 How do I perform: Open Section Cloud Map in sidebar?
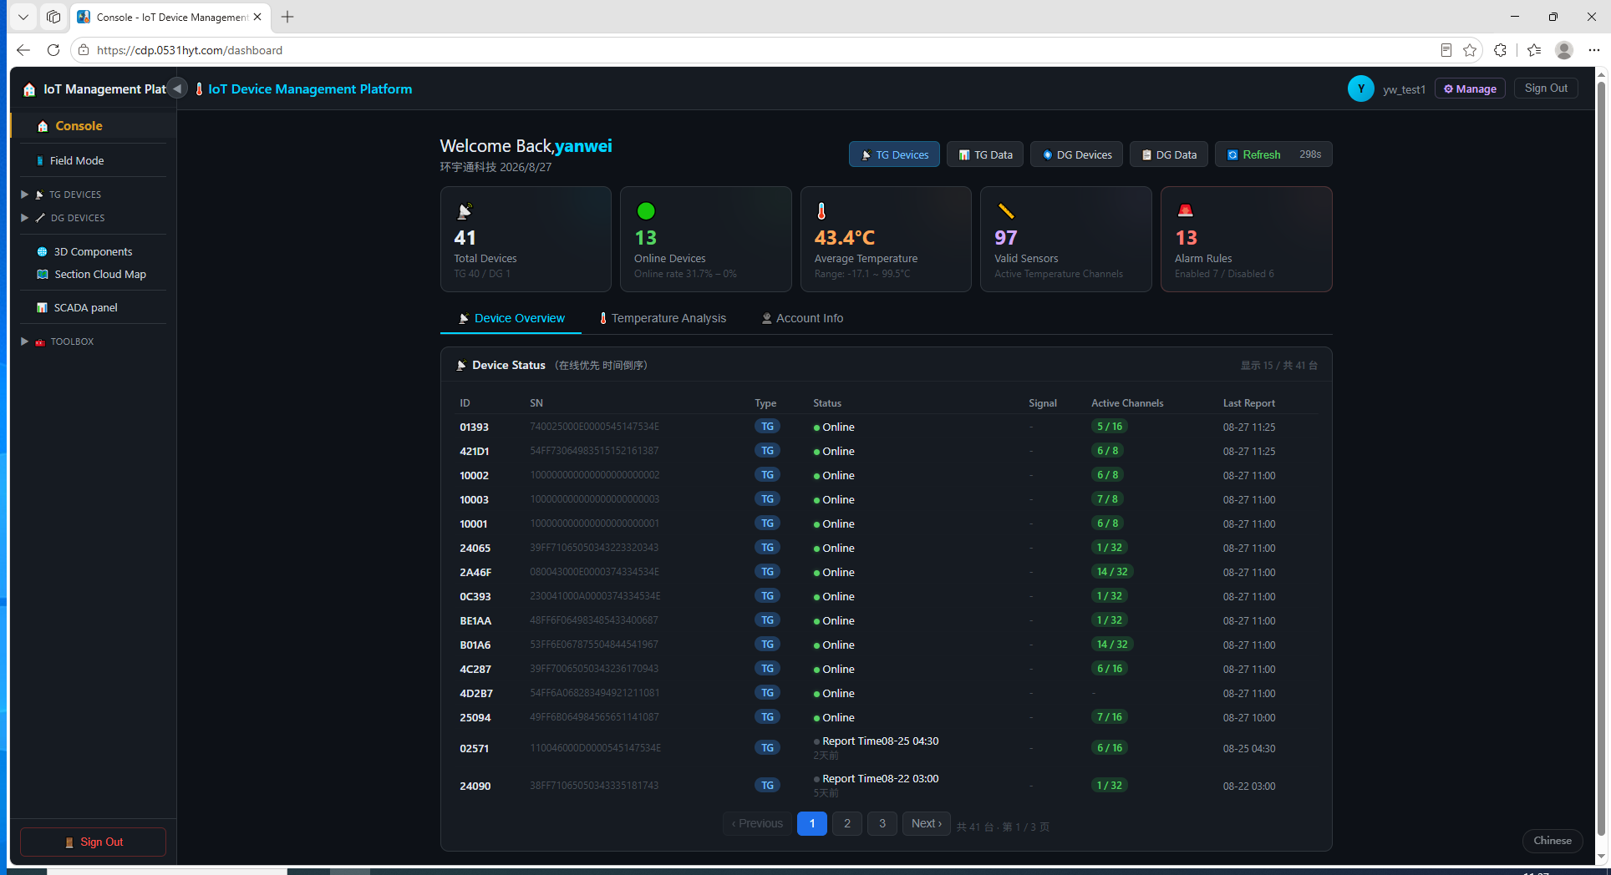pos(93,274)
